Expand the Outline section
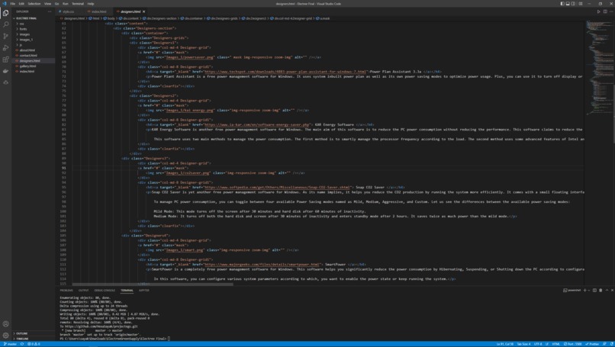Image resolution: width=615 pixels, height=347 pixels. pos(21,333)
